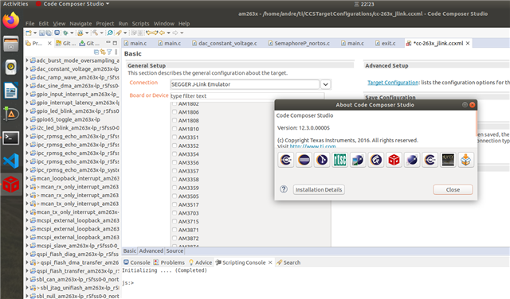Image resolution: width=510 pixels, height=299 pixels.
Task: Open the Window menu
Action: (164, 24)
